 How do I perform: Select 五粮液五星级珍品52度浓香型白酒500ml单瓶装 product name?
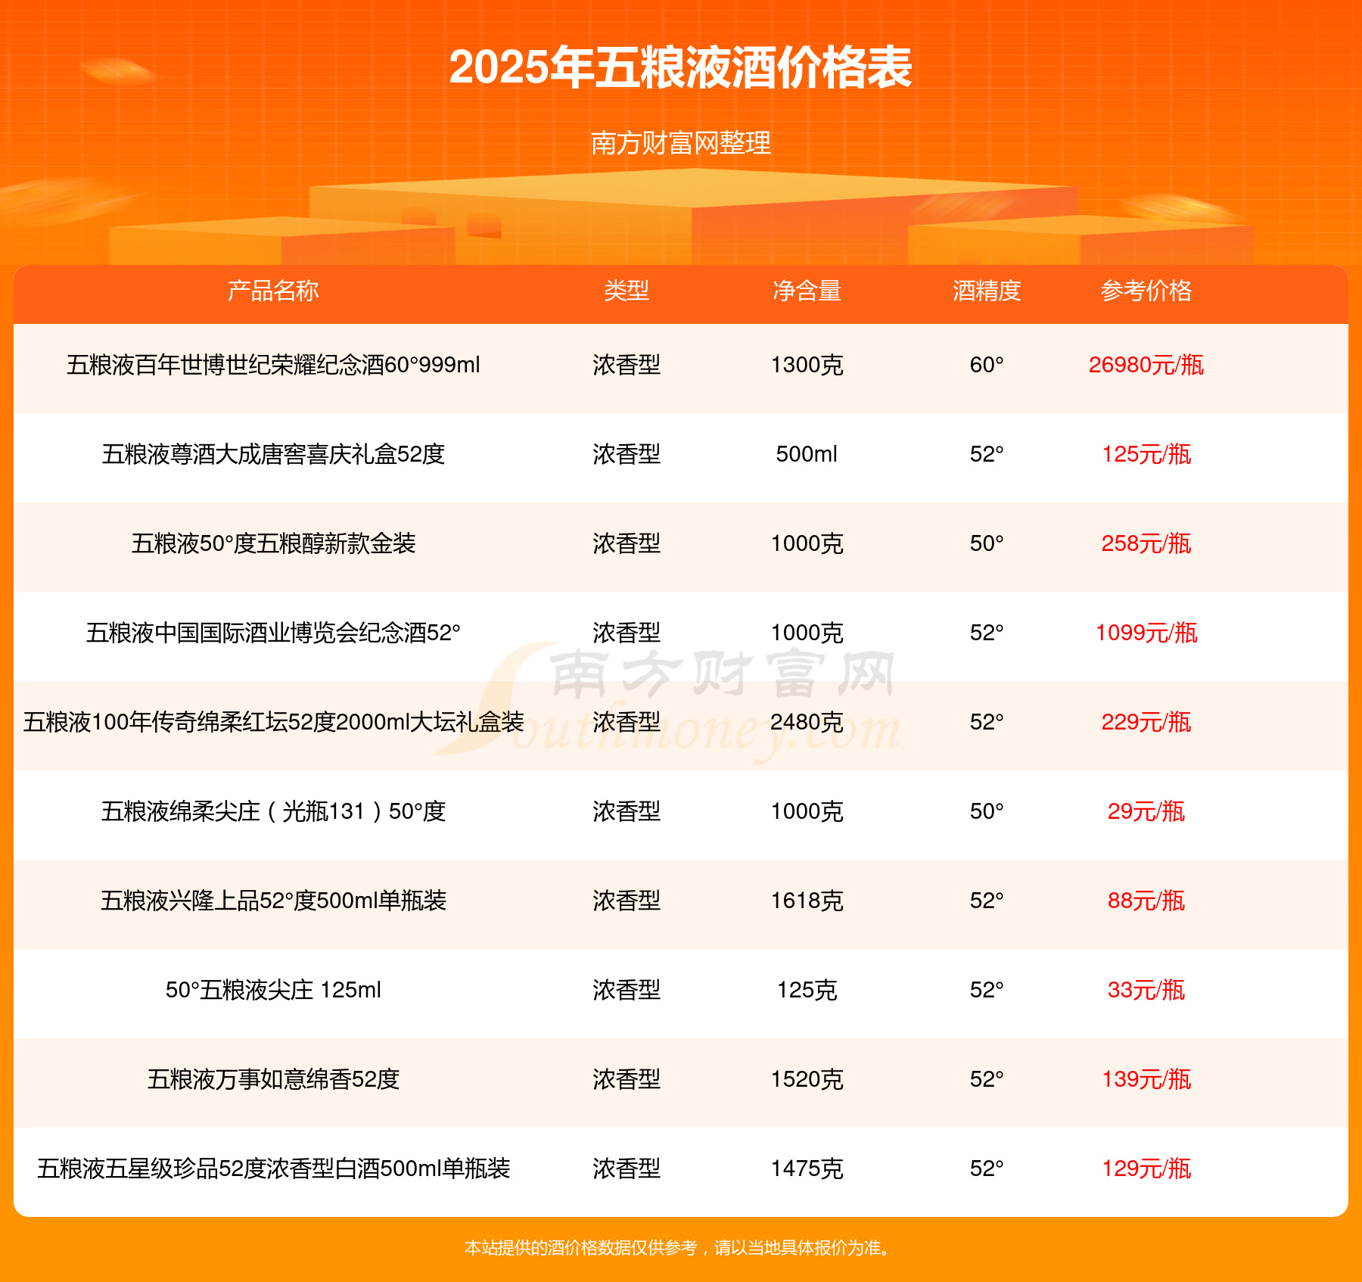click(273, 1168)
